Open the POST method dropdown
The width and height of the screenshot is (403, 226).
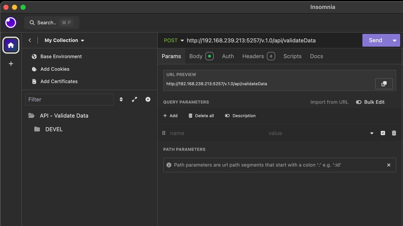coord(174,41)
